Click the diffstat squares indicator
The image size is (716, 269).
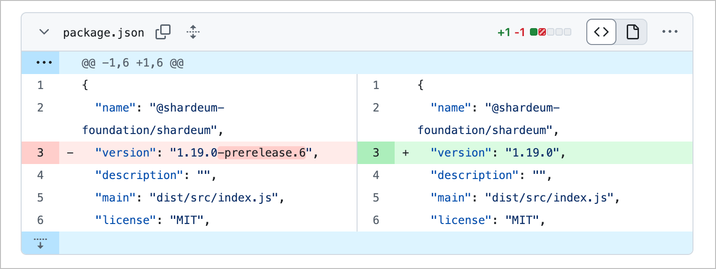551,32
